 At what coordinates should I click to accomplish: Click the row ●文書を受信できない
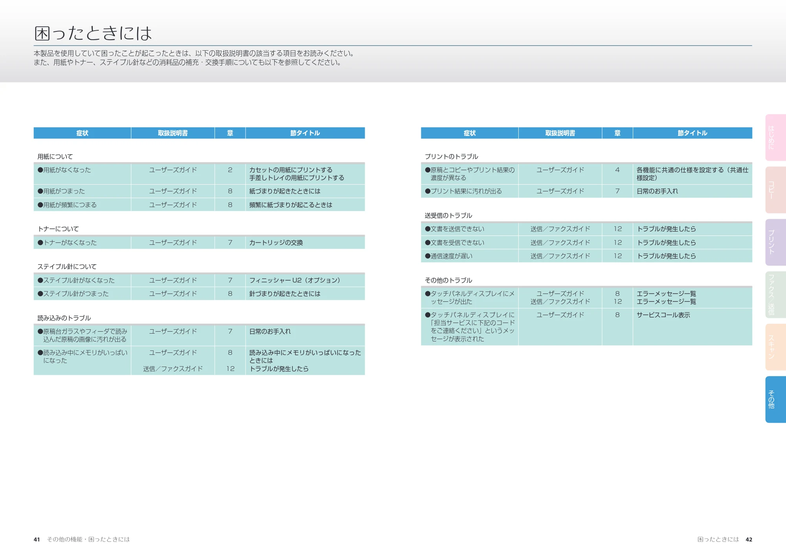pos(586,242)
